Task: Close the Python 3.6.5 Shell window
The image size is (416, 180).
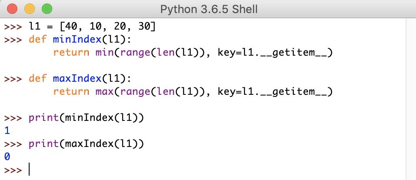Action: click(x=12, y=9)
